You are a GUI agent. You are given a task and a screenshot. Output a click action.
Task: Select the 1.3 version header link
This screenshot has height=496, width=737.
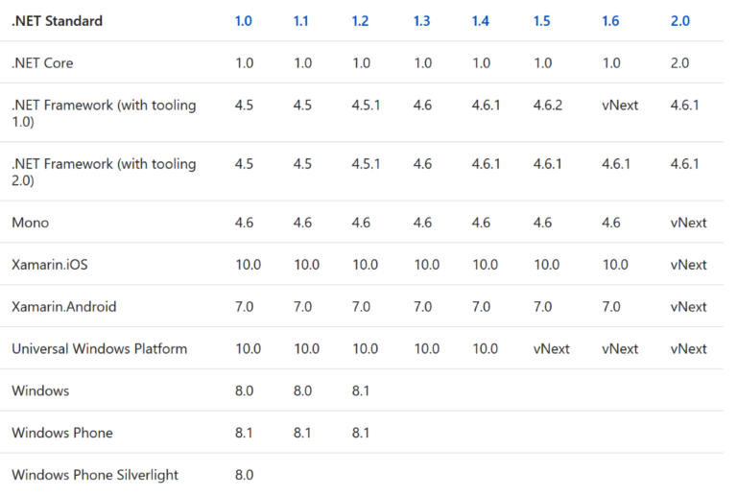tap(421, 21)
